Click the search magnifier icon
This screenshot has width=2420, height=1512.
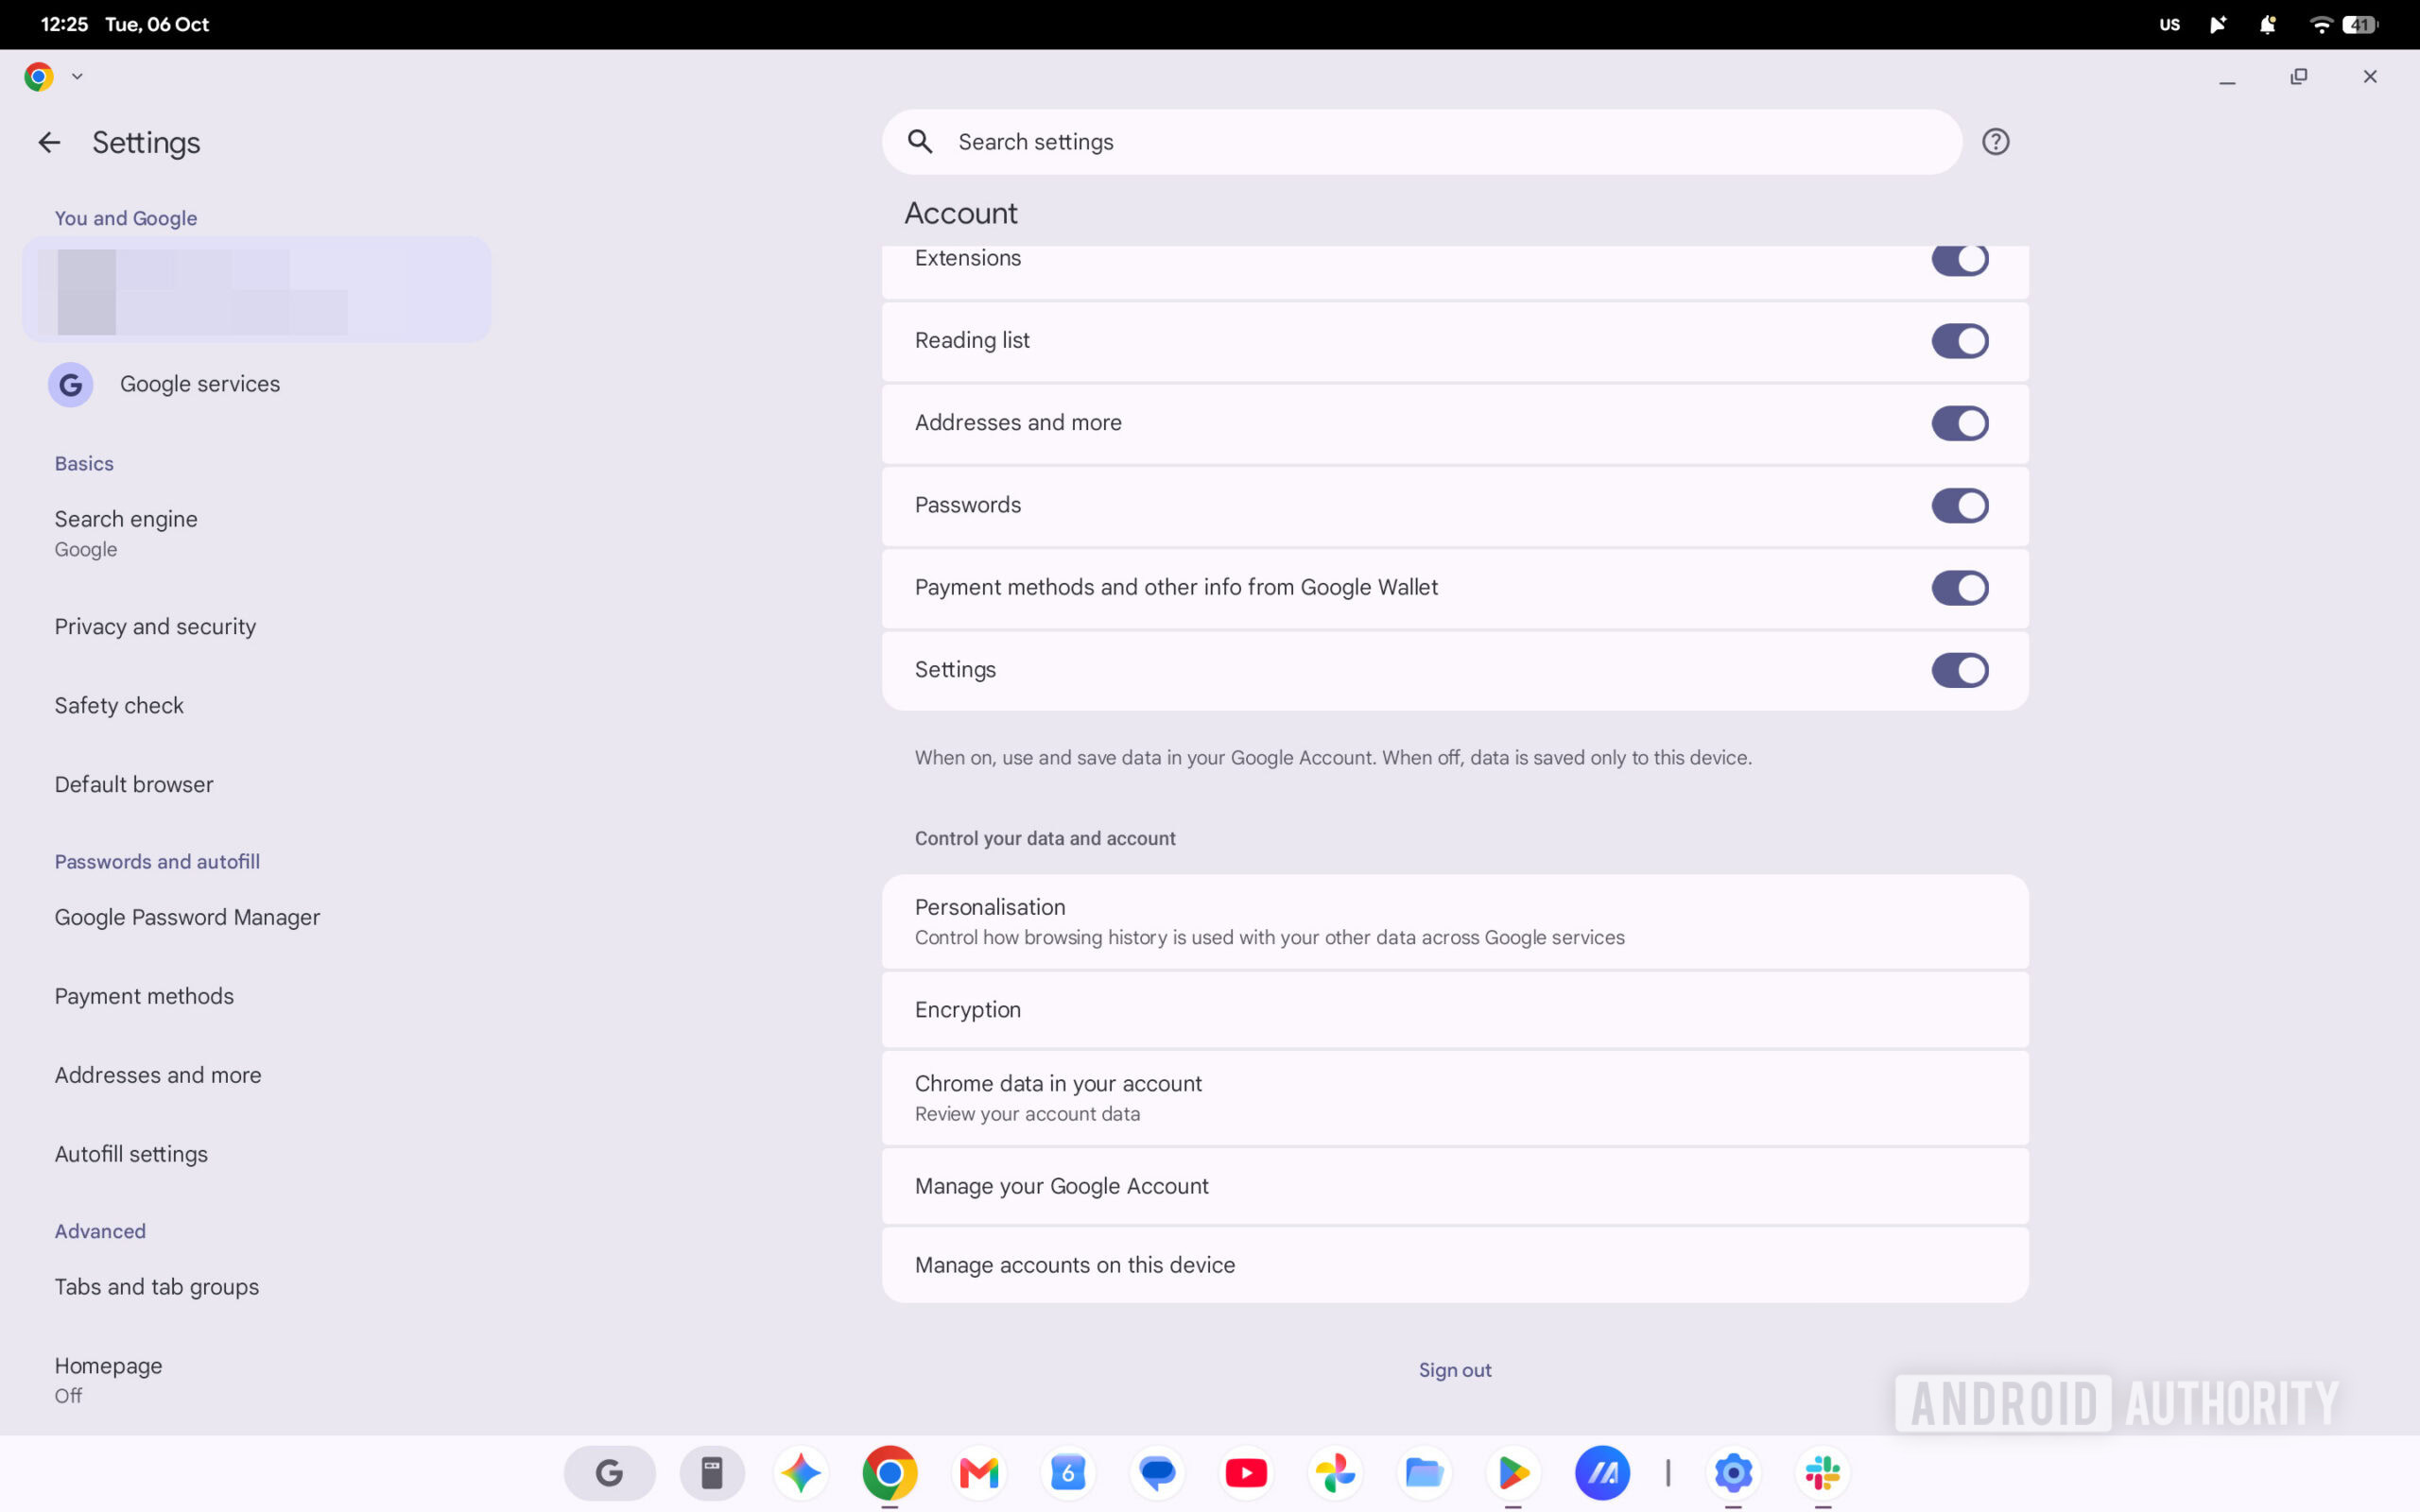click(920, 142)
